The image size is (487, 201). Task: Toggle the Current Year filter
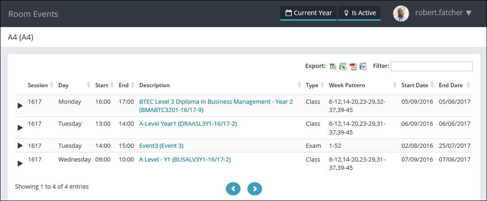308,13
